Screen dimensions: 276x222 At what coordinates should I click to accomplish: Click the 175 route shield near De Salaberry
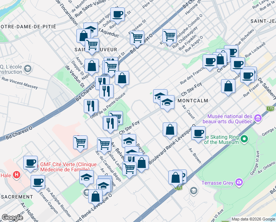click(x=270, y=108)
